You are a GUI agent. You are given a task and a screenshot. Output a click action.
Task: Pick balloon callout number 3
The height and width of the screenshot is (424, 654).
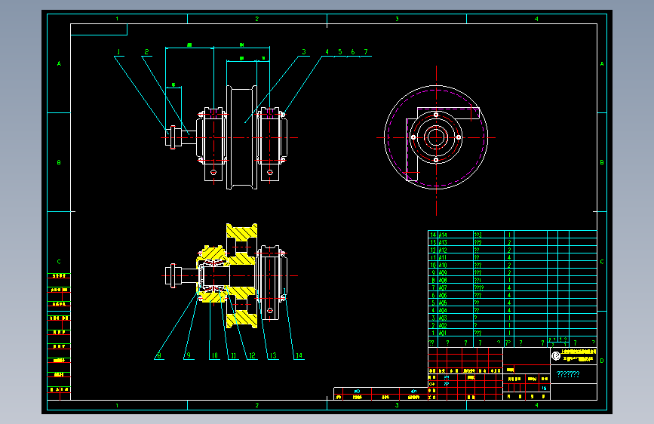click(304, 52)
